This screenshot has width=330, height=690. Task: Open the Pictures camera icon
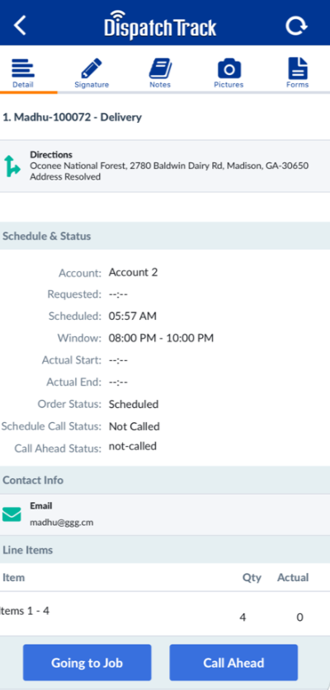pos(229,69)
